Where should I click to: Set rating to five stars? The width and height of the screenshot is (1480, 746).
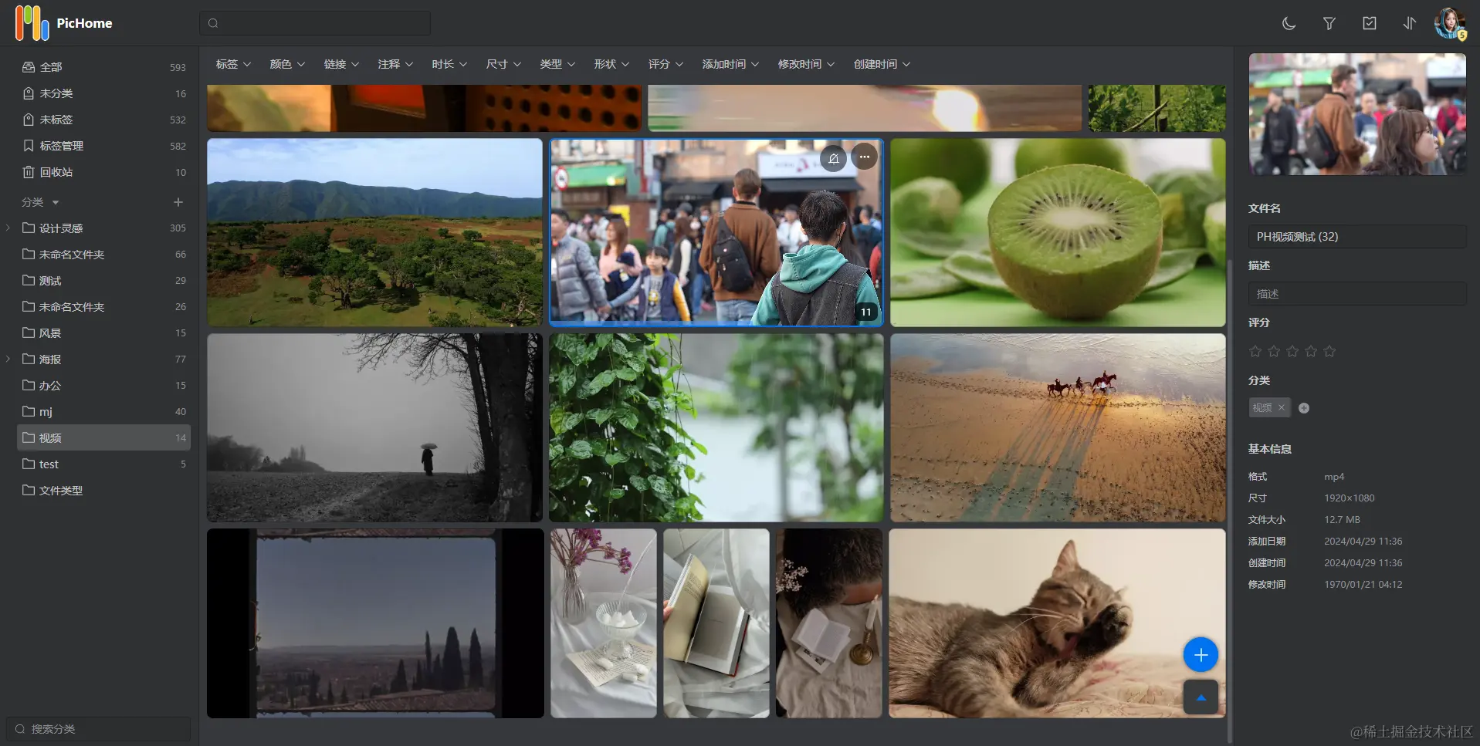click(1329, 351)
